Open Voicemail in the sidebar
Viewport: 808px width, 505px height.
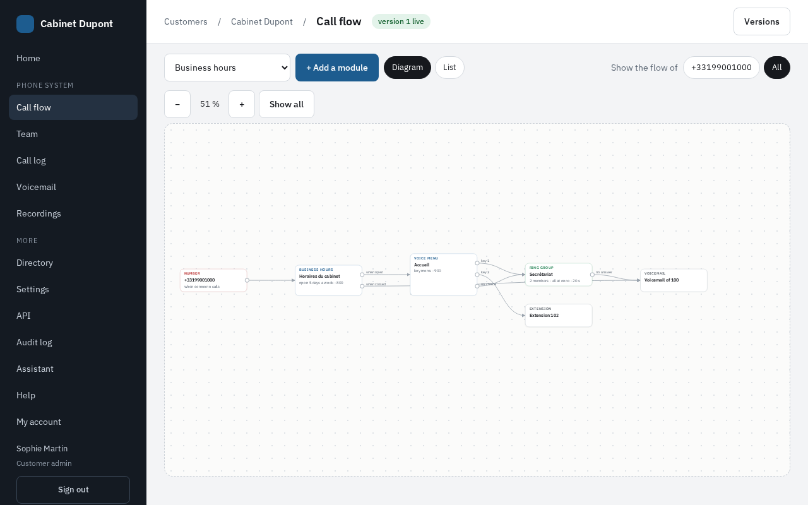73,187
